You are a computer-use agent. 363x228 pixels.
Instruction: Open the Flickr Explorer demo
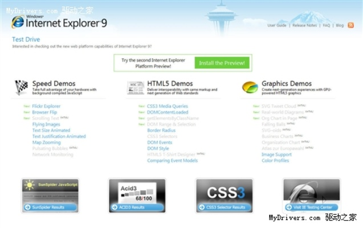click(46, 106)
